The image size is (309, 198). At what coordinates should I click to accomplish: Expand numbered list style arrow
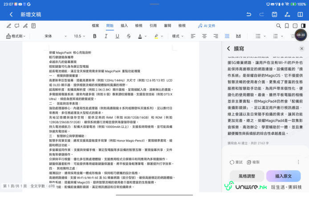(x=282, y=36)
